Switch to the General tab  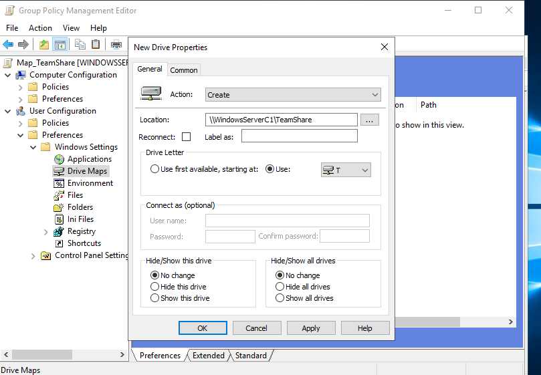pos(150,69)
